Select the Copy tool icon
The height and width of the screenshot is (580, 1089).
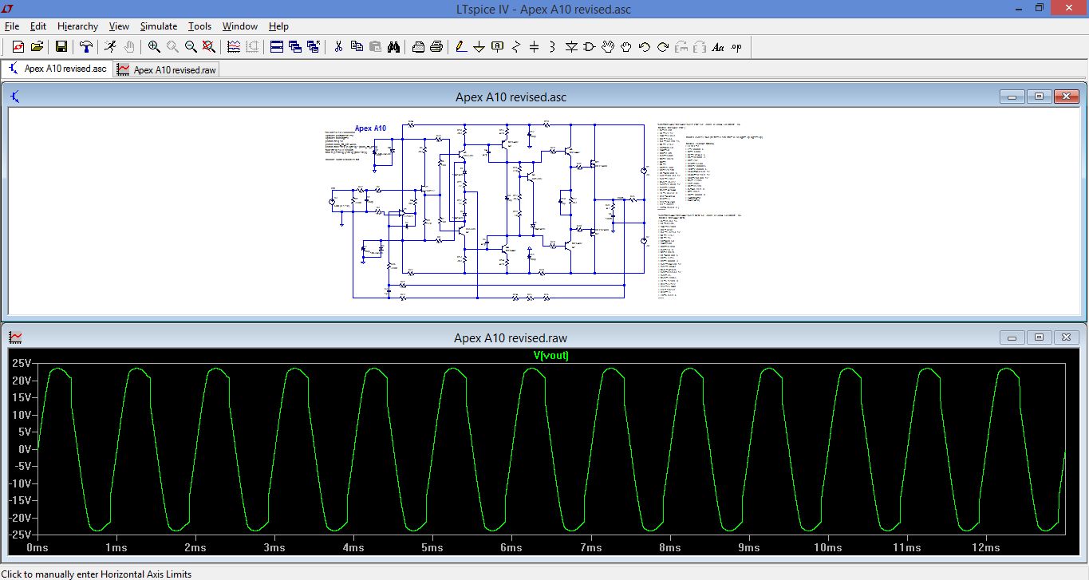point(357,47)
